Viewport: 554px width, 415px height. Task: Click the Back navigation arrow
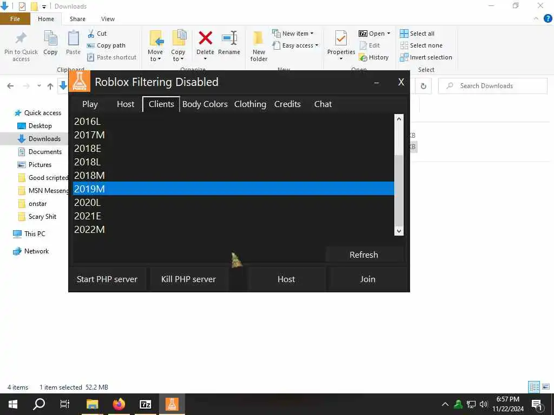(10, 86)
